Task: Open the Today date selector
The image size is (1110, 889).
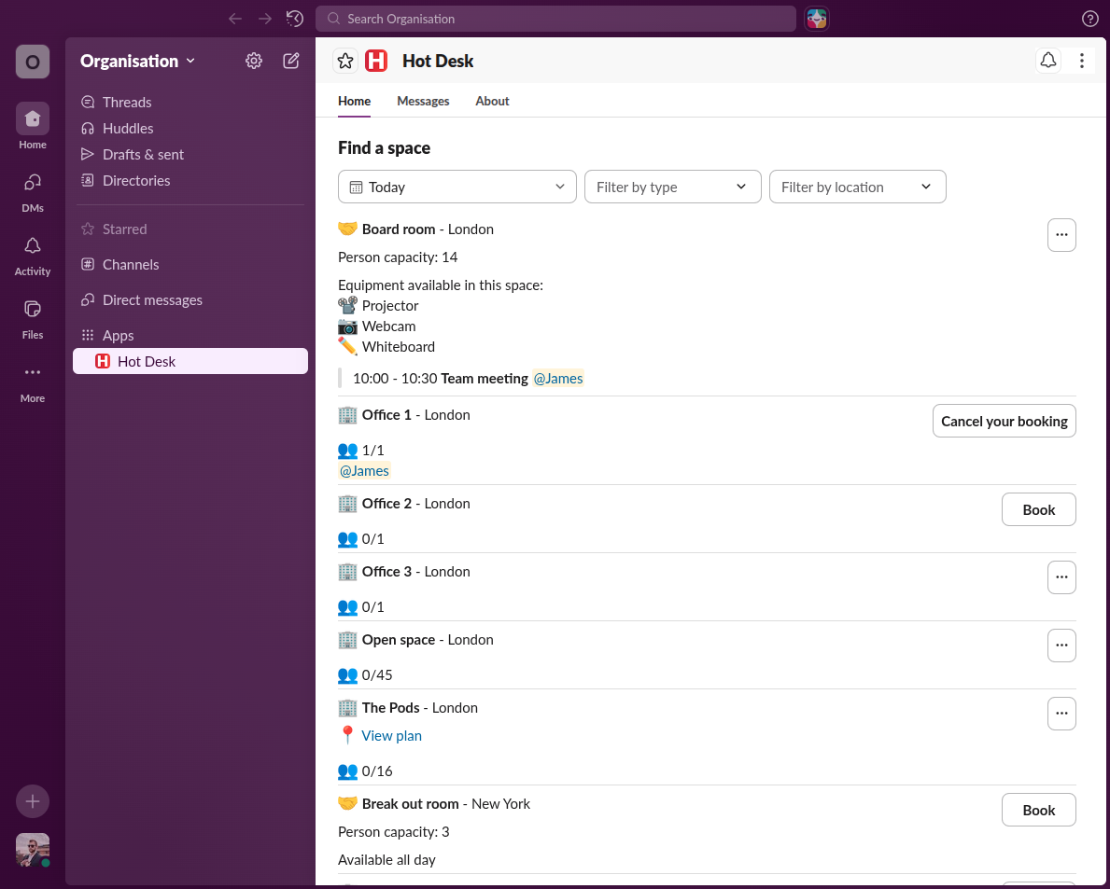Action: 457,187
